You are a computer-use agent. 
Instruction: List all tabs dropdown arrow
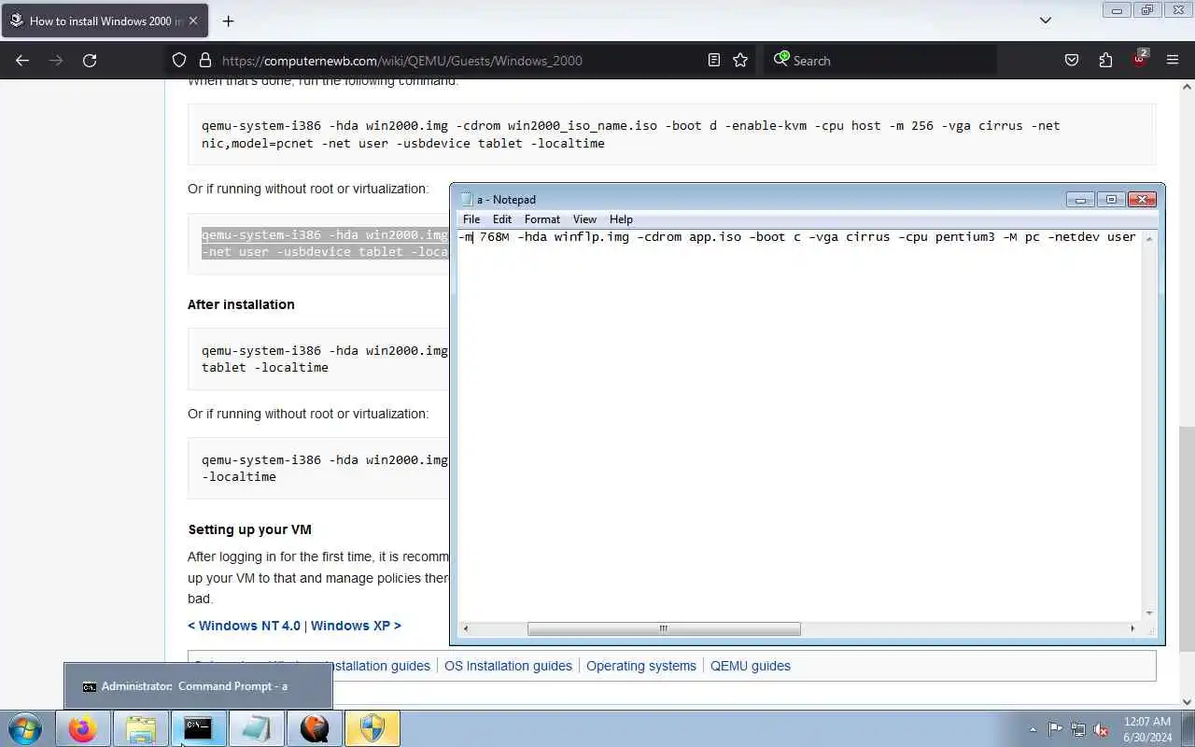click(1046, 21)
